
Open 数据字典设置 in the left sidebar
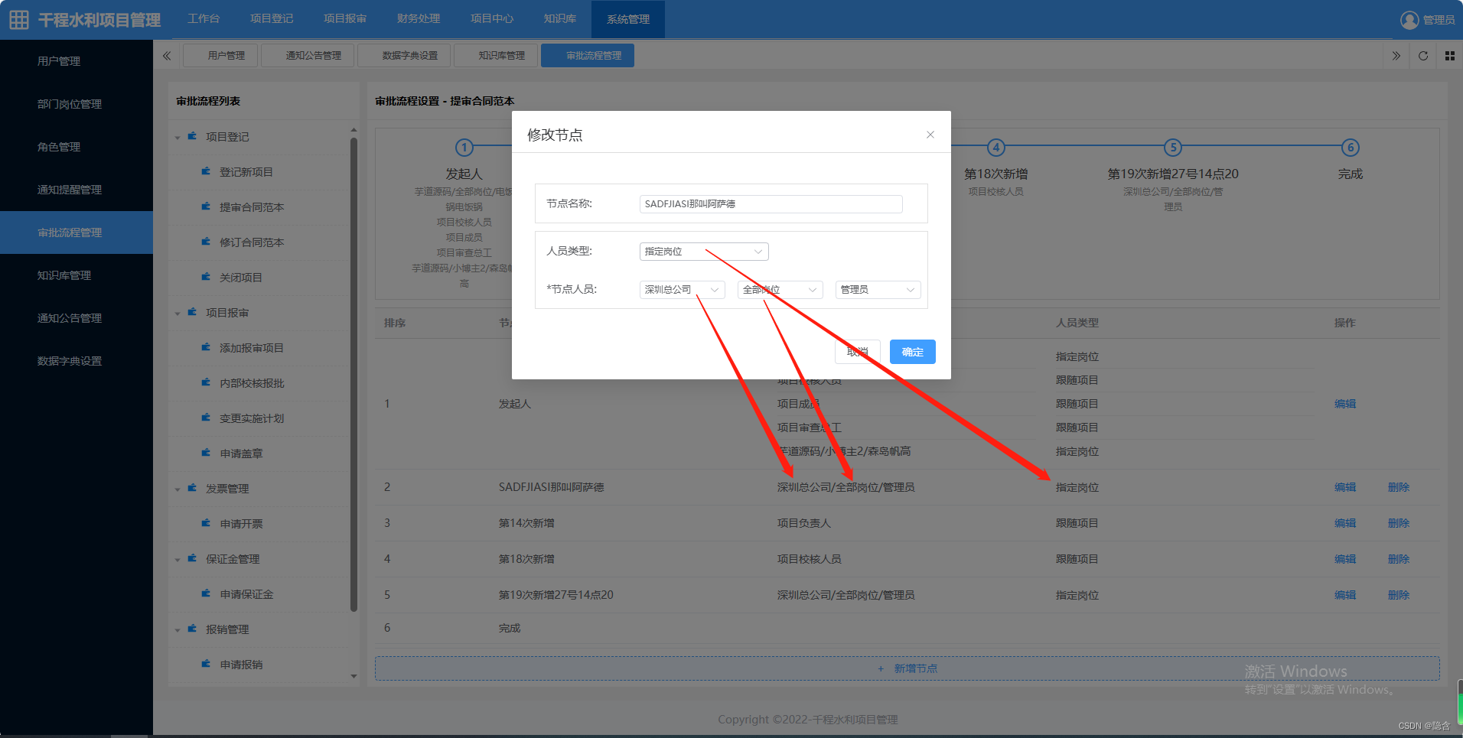point(70,361)
